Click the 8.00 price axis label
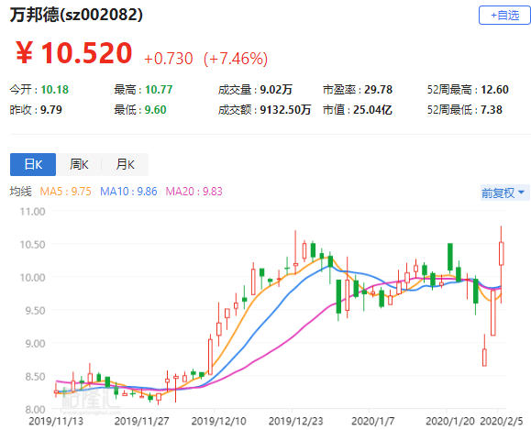The width and height of the screenshot is (531, 430). (x=35, y=410)
